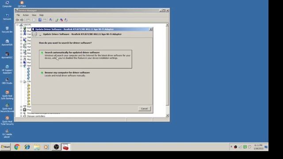The height and width of the screenshot is (159, 283).
Task: Click the Uninstall device toolbar icon
Action: click(x=61, y=20)
